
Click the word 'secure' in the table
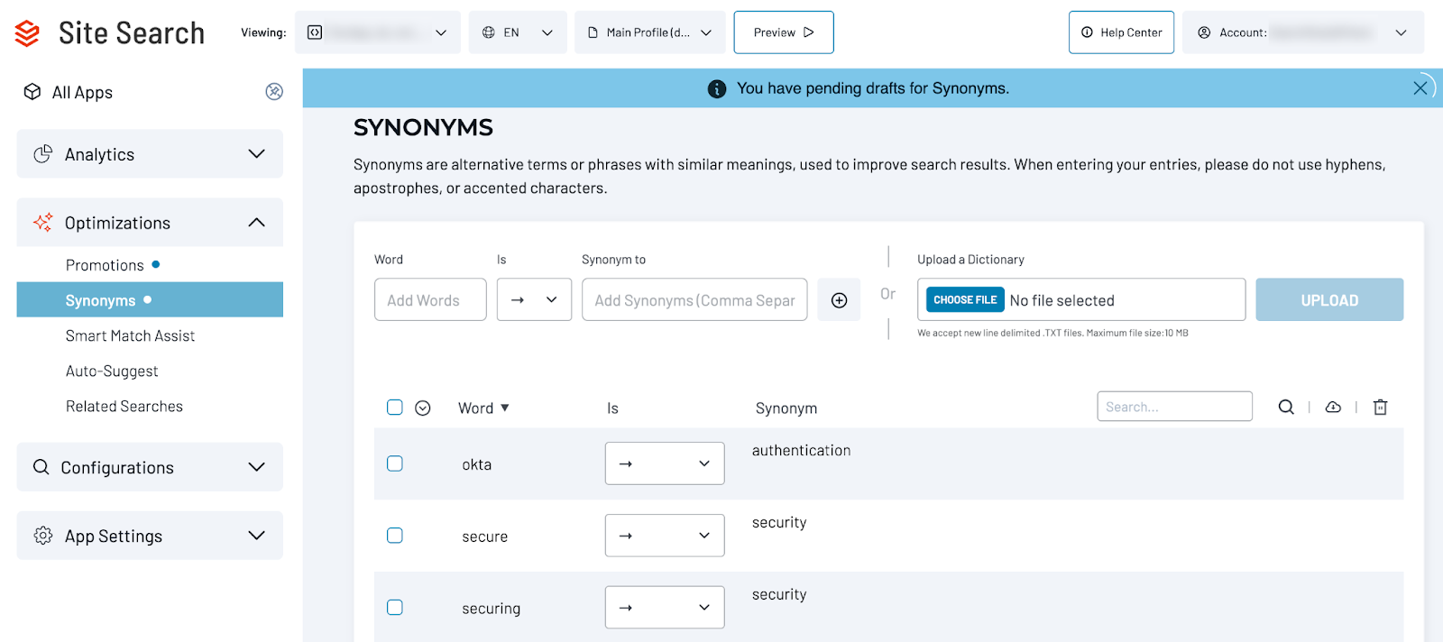click(484, 537)
